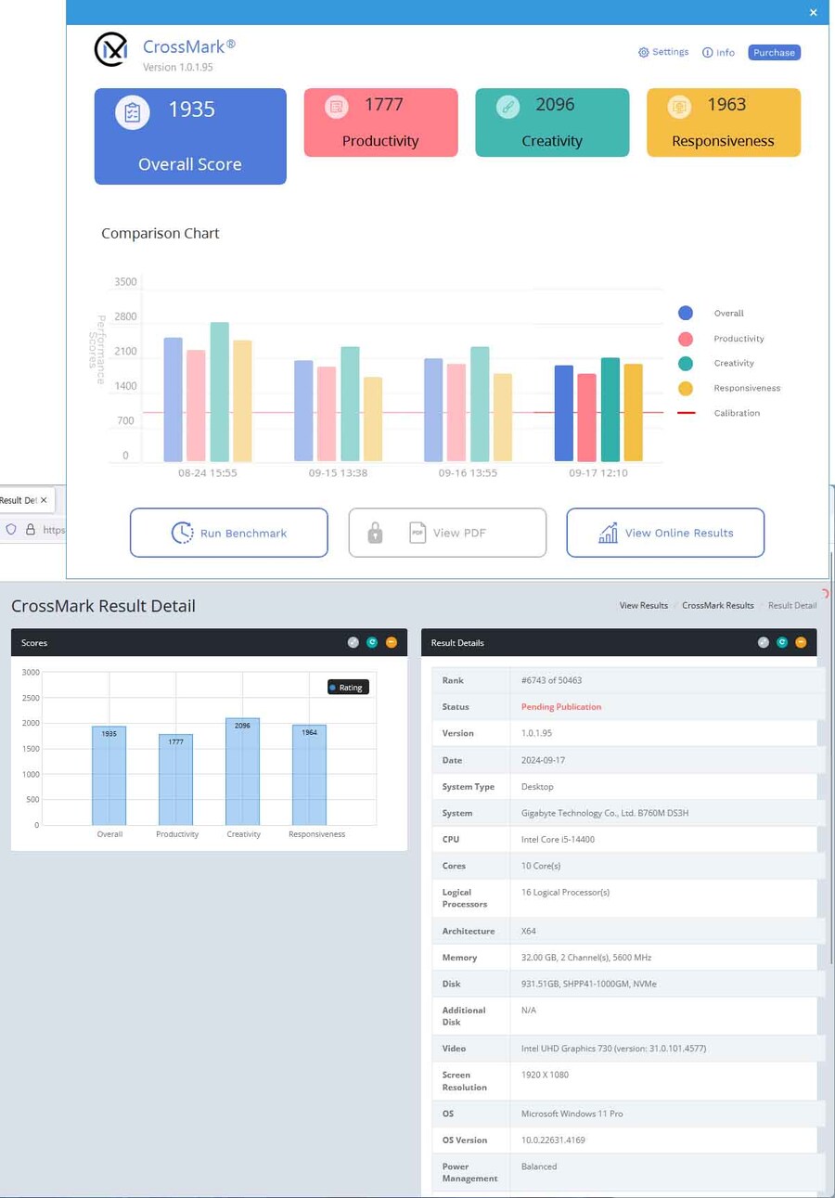Toggle the Rating series legend in Scores chart
The image size is (835, 1198).
click(348, 688)
